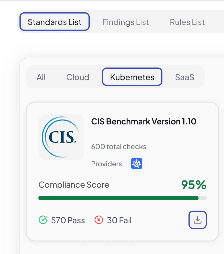Select the Standards List tab
The height and width of the screenshot is (254, 224).
point(54,22)
